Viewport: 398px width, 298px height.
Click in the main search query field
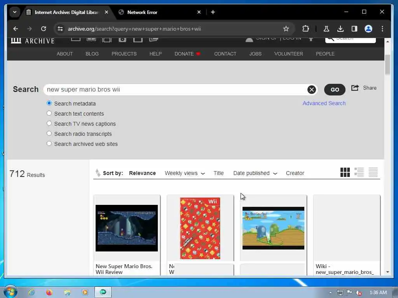tap(175, 90)
